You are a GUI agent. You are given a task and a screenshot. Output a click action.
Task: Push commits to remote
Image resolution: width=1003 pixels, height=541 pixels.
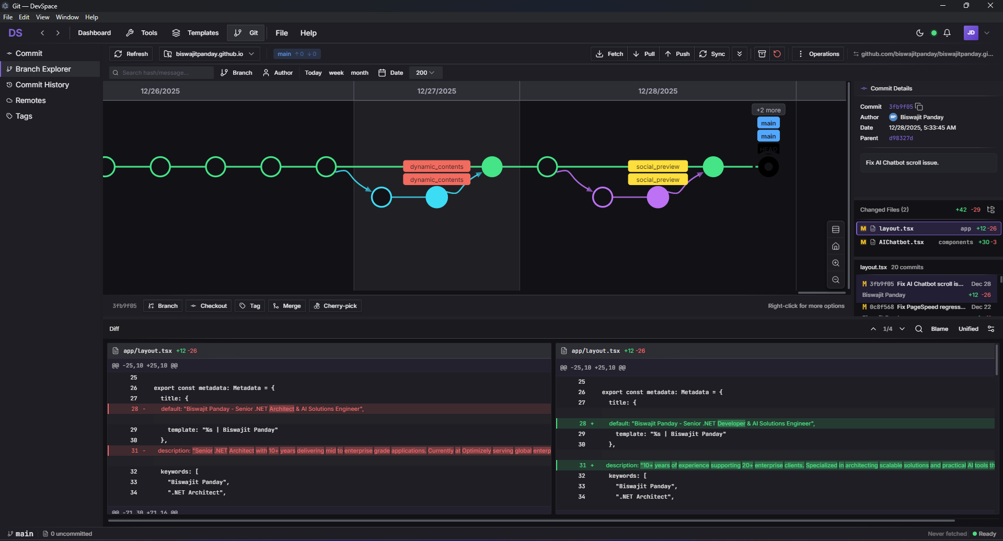point(677,54)
